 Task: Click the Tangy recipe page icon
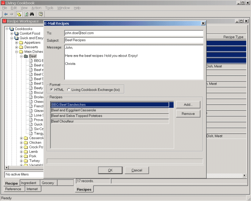click(31, 133)
